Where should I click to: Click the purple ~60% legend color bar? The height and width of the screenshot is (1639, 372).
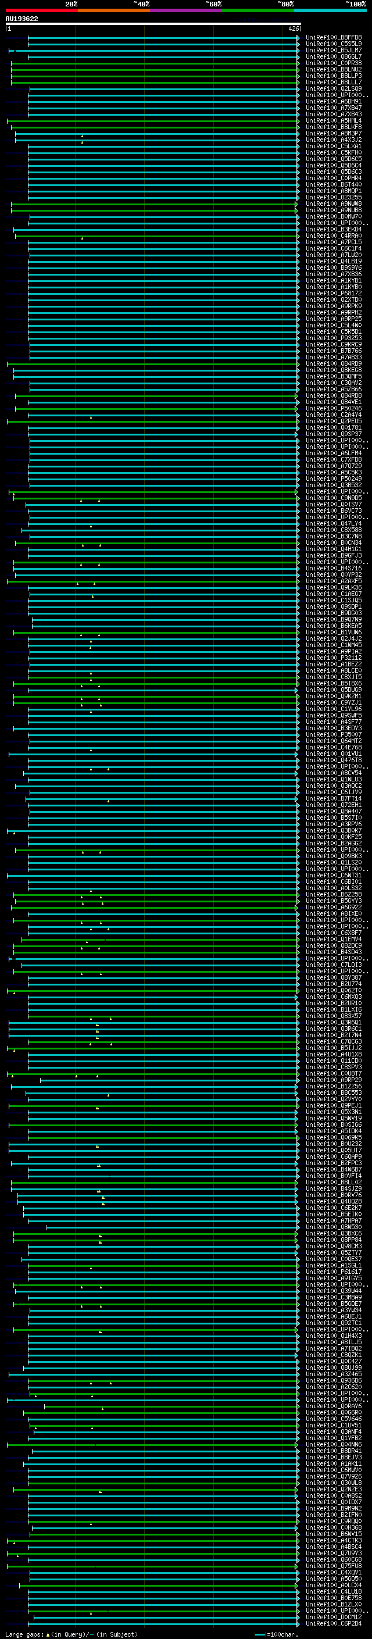[185, 10]
